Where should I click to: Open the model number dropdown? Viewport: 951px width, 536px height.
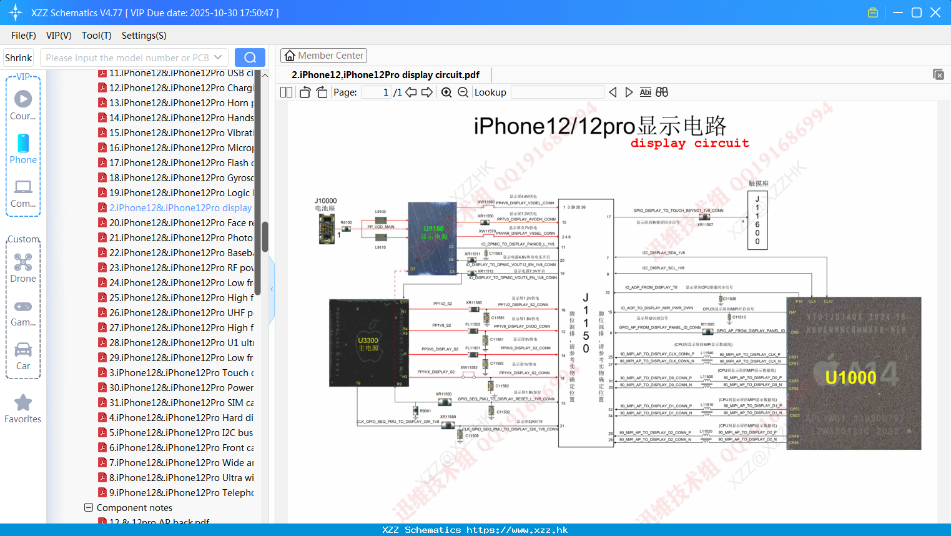pos(218,57)
